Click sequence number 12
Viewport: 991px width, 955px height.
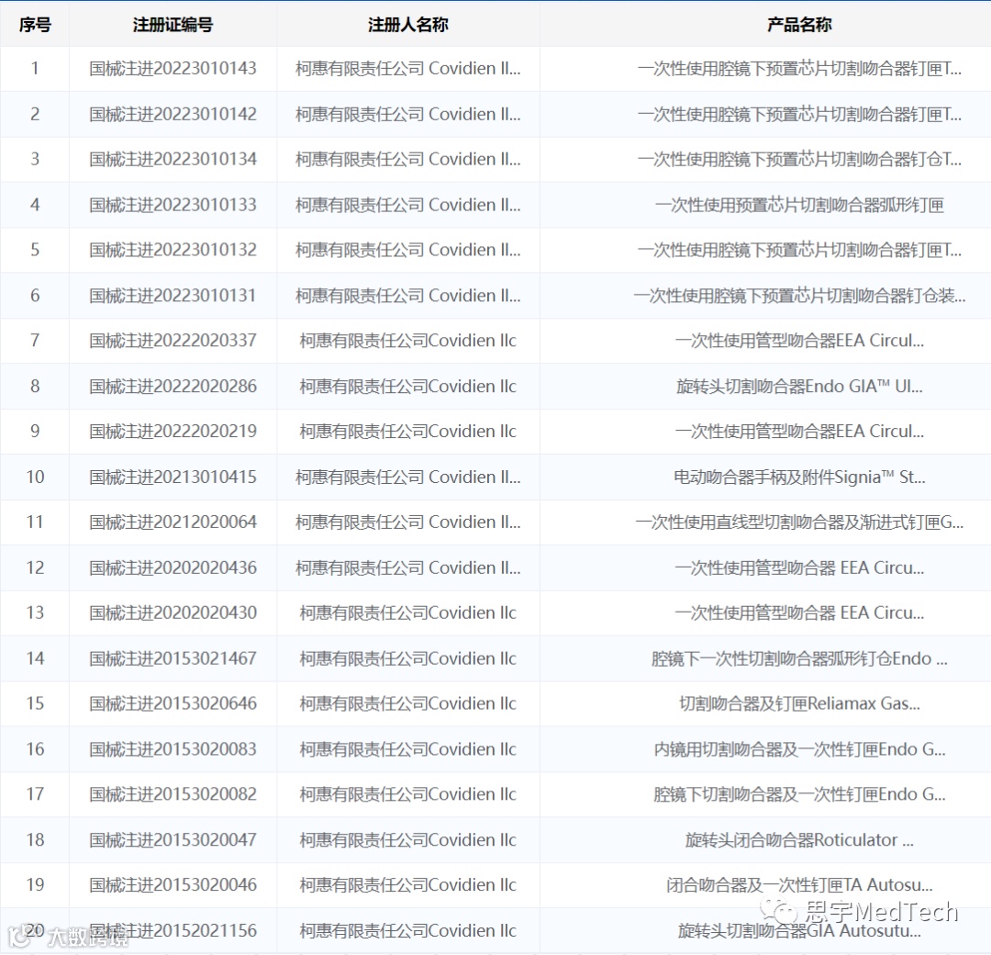point(35,567)
